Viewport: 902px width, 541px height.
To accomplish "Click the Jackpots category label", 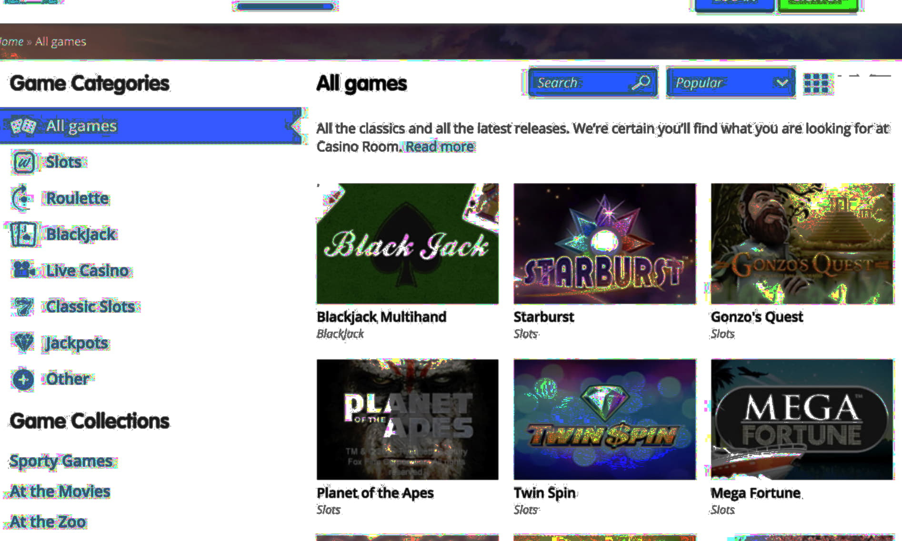I will (77, 343).
